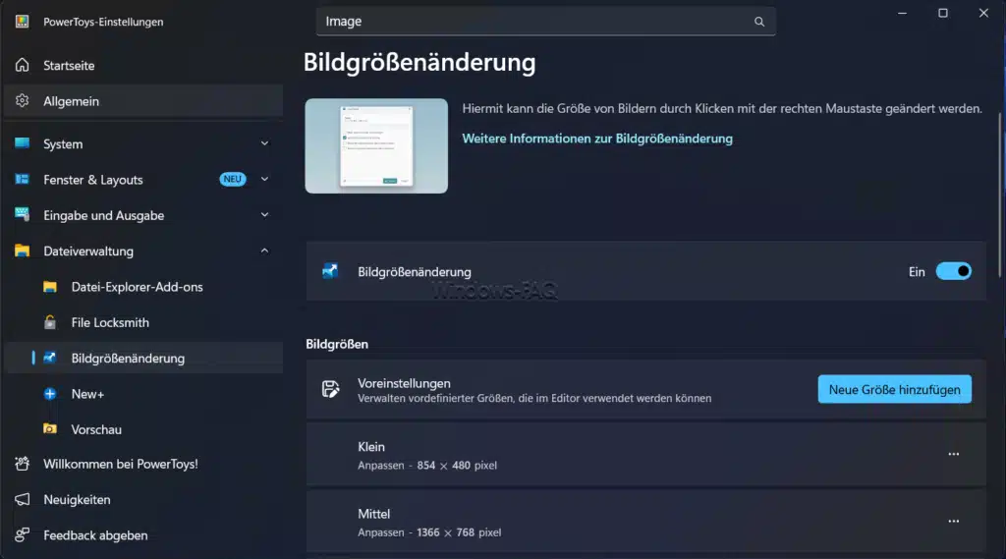Open the three-dot menu for Klein

tap(953, 454)
